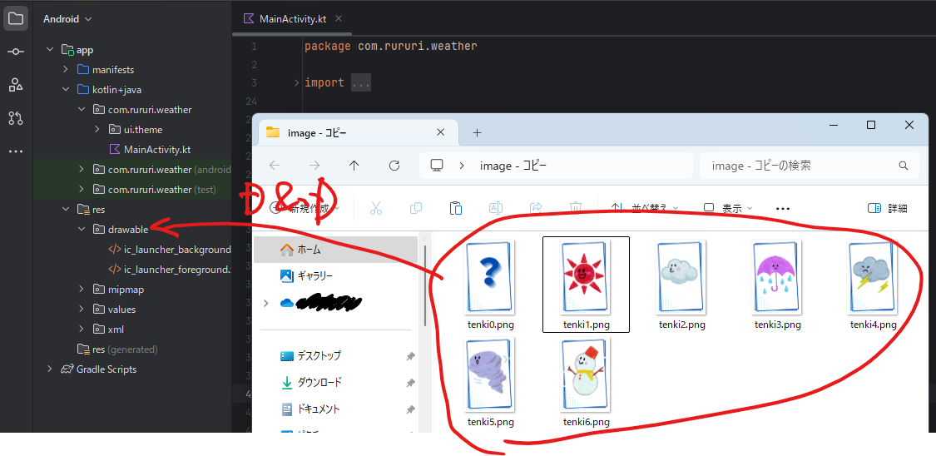936x456 pixels.
Task: Go back in File Explorer
Action: pyautogui.click(x=275, y=166)
